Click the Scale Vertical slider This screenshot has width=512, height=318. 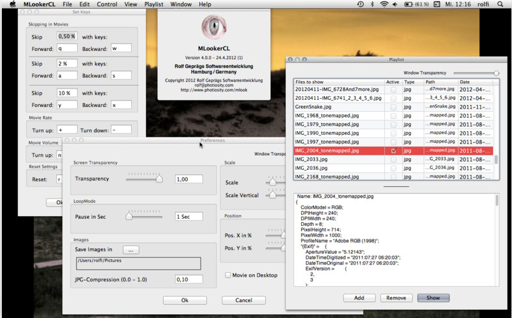pyautogui.click(x=276, y=195)
